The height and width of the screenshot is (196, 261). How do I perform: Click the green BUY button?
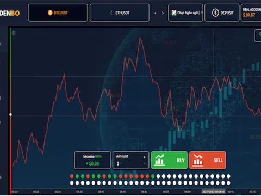(169, 160)
